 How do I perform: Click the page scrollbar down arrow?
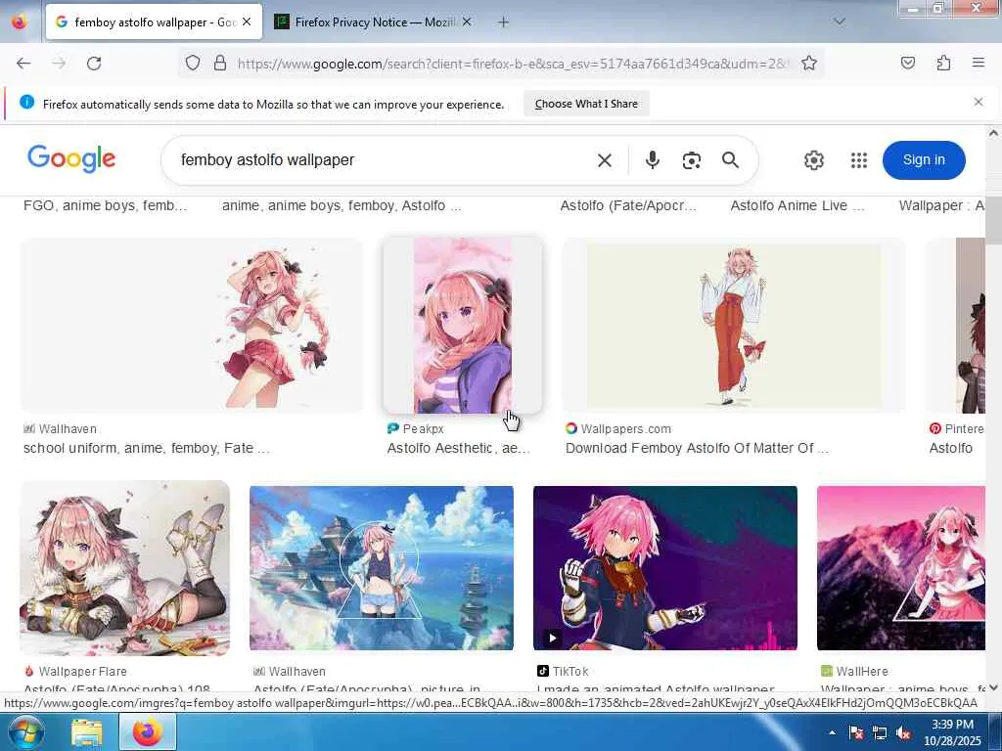(x=993, y=687)
